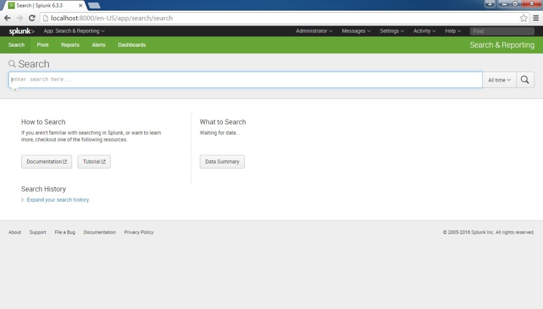Screen dimensions: 543x309
Task: Switch to the Dashboards tab
Action: (x=132, y=45)
